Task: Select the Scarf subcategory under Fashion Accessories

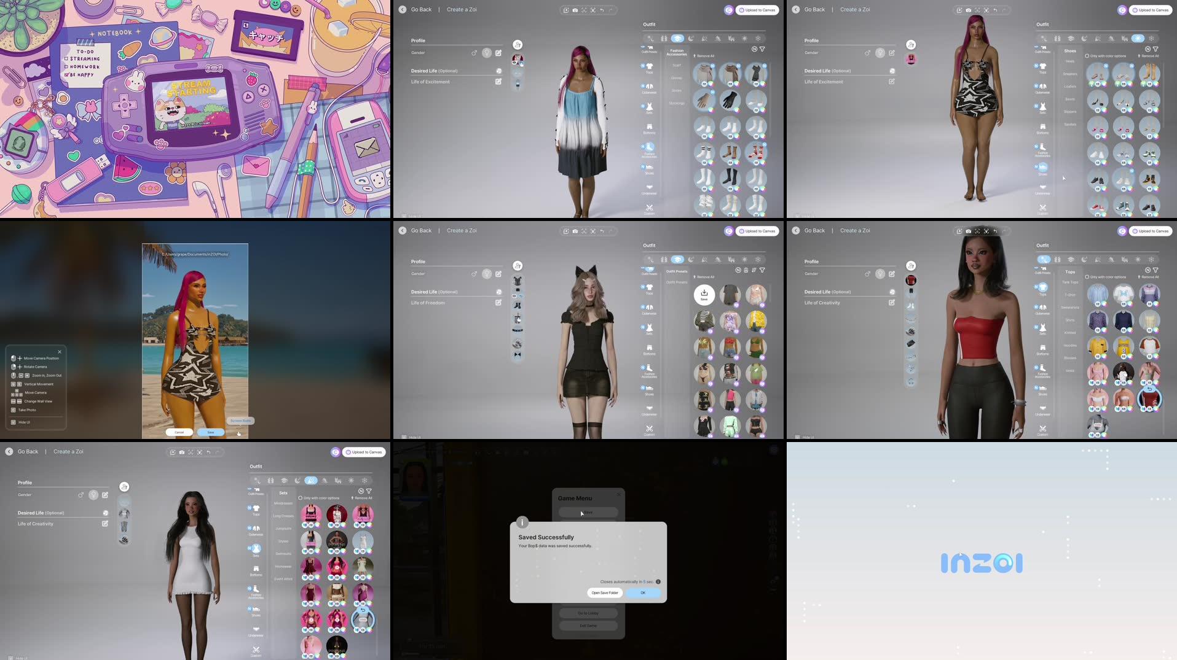Action: coord(675,65)
